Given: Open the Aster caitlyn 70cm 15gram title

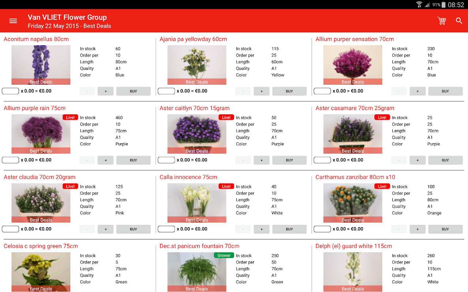Looking at the screenshot, I should click(195, 108).
